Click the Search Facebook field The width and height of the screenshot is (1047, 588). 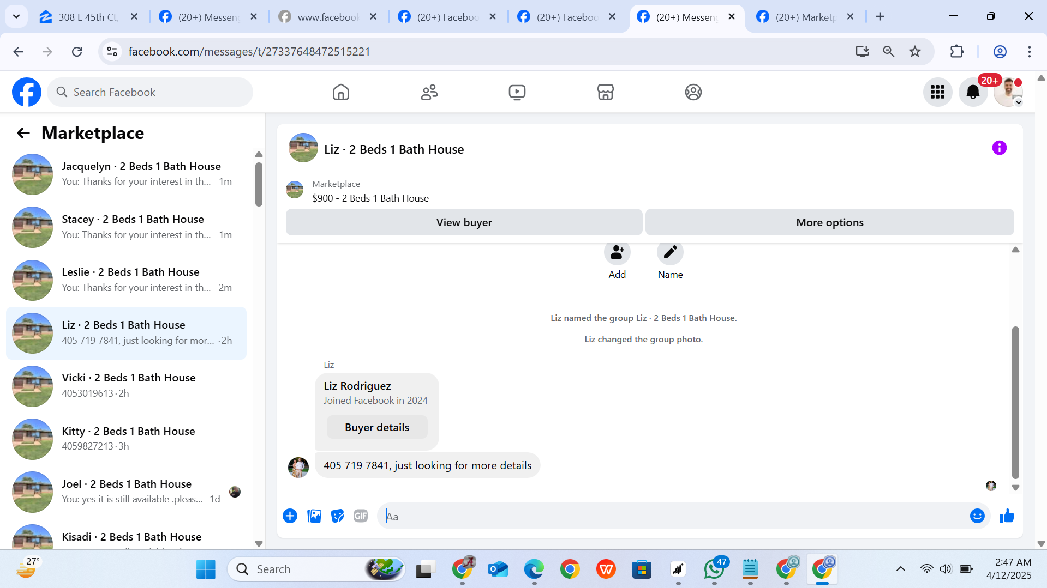(x=150, y=92)
